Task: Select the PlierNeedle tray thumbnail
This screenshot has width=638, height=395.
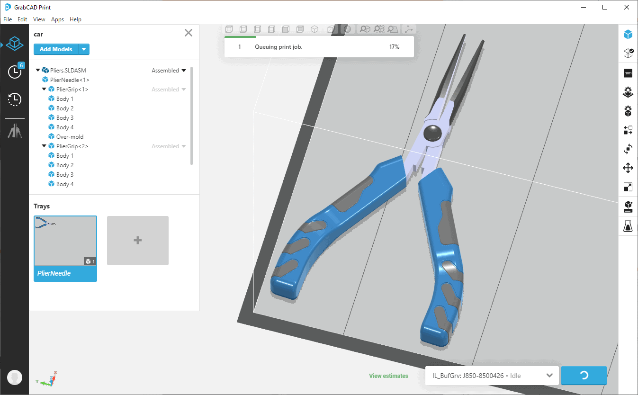Action: [65, 241]
